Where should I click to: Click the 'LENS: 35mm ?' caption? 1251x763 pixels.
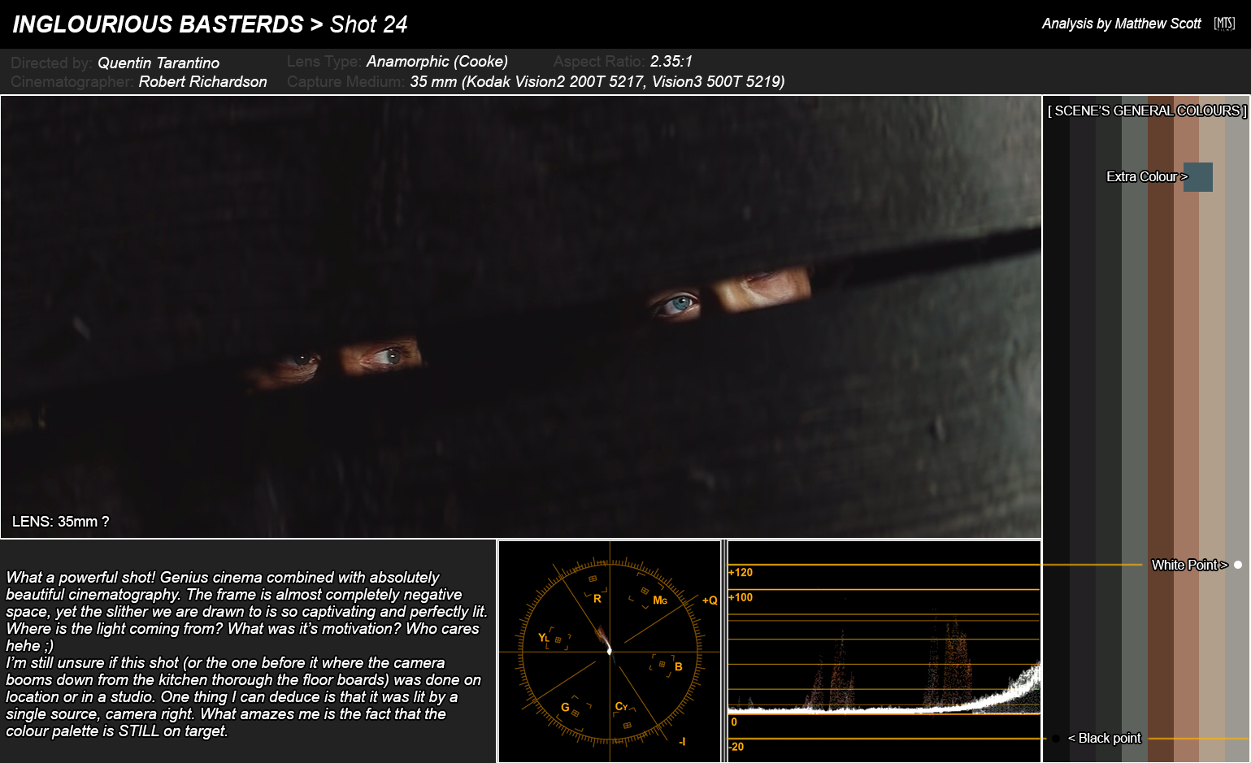point(61,522)
